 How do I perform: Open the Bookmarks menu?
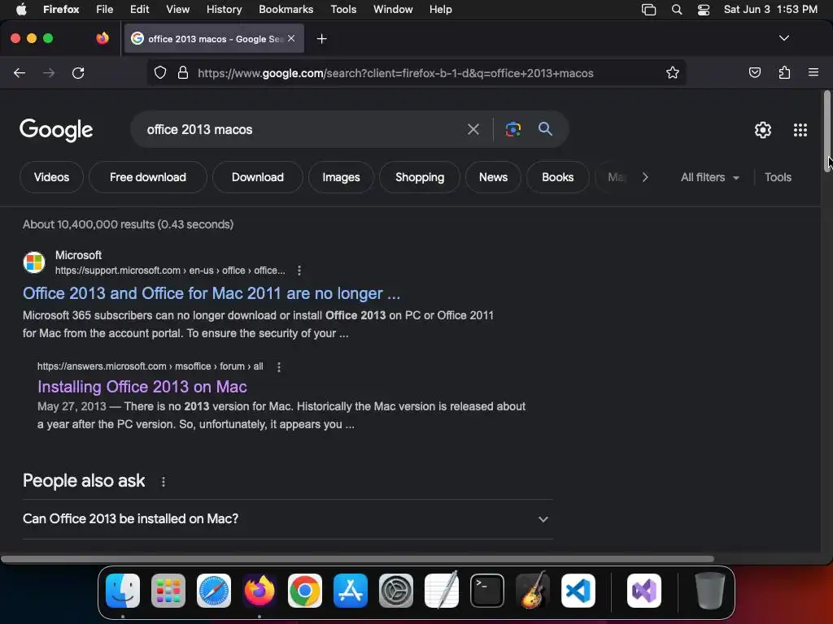coord(286,10)
